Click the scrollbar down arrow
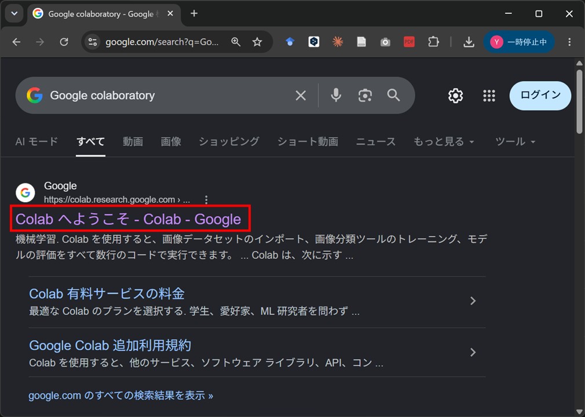Screen dimensions: 585x417 point(579,412)
